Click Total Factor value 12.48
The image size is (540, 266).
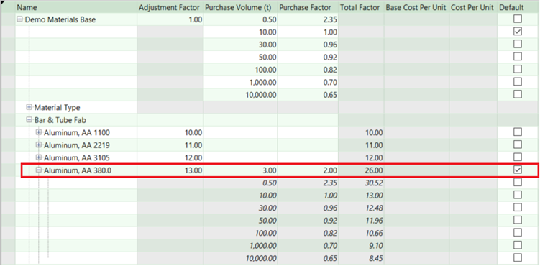point(361,208)
